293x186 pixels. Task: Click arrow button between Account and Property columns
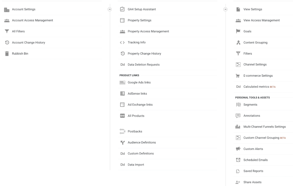109,9
